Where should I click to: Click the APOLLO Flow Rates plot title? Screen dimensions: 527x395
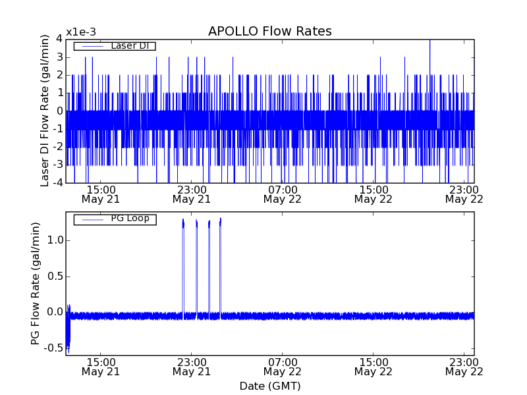tap(269, 31)
